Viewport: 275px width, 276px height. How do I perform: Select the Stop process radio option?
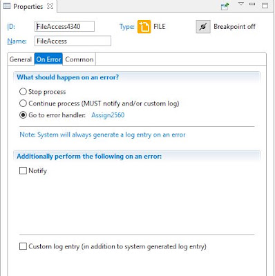[x=23, y=92]
